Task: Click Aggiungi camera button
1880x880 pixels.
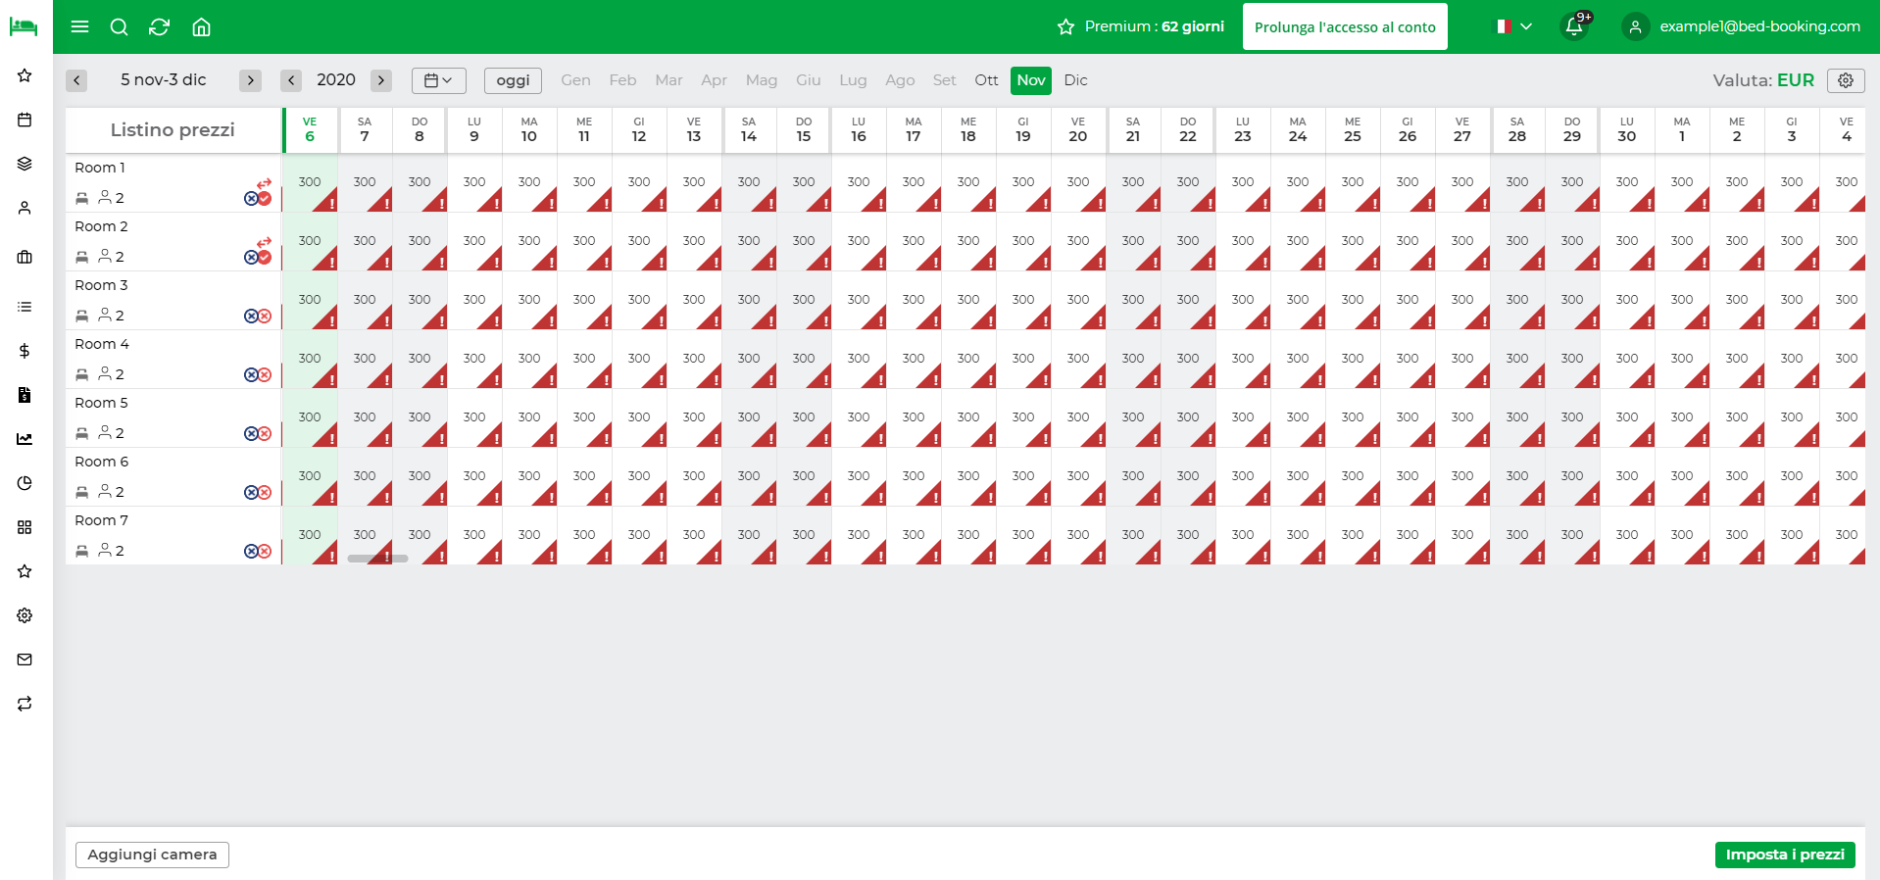Action: (152, 855)
